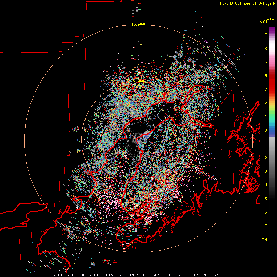Click the 100 NMI range ring label
Screen dimensions: 277x277
point(138,24)
